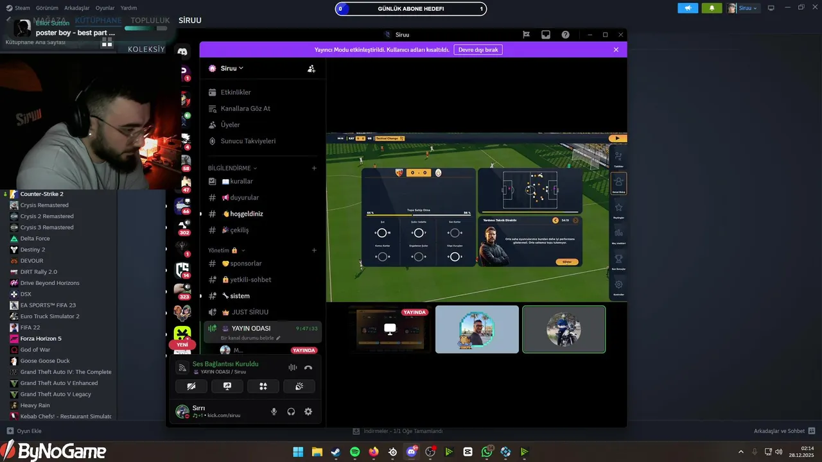Click Steam announcements megaphone button
Viewport: 822px width, 462px height.
pyautogui.click(x=688, y=8)
